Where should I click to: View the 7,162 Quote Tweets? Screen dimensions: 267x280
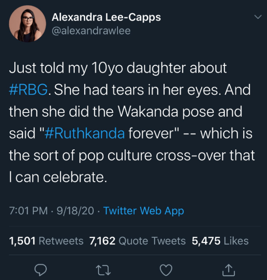(x=137, y=241)
